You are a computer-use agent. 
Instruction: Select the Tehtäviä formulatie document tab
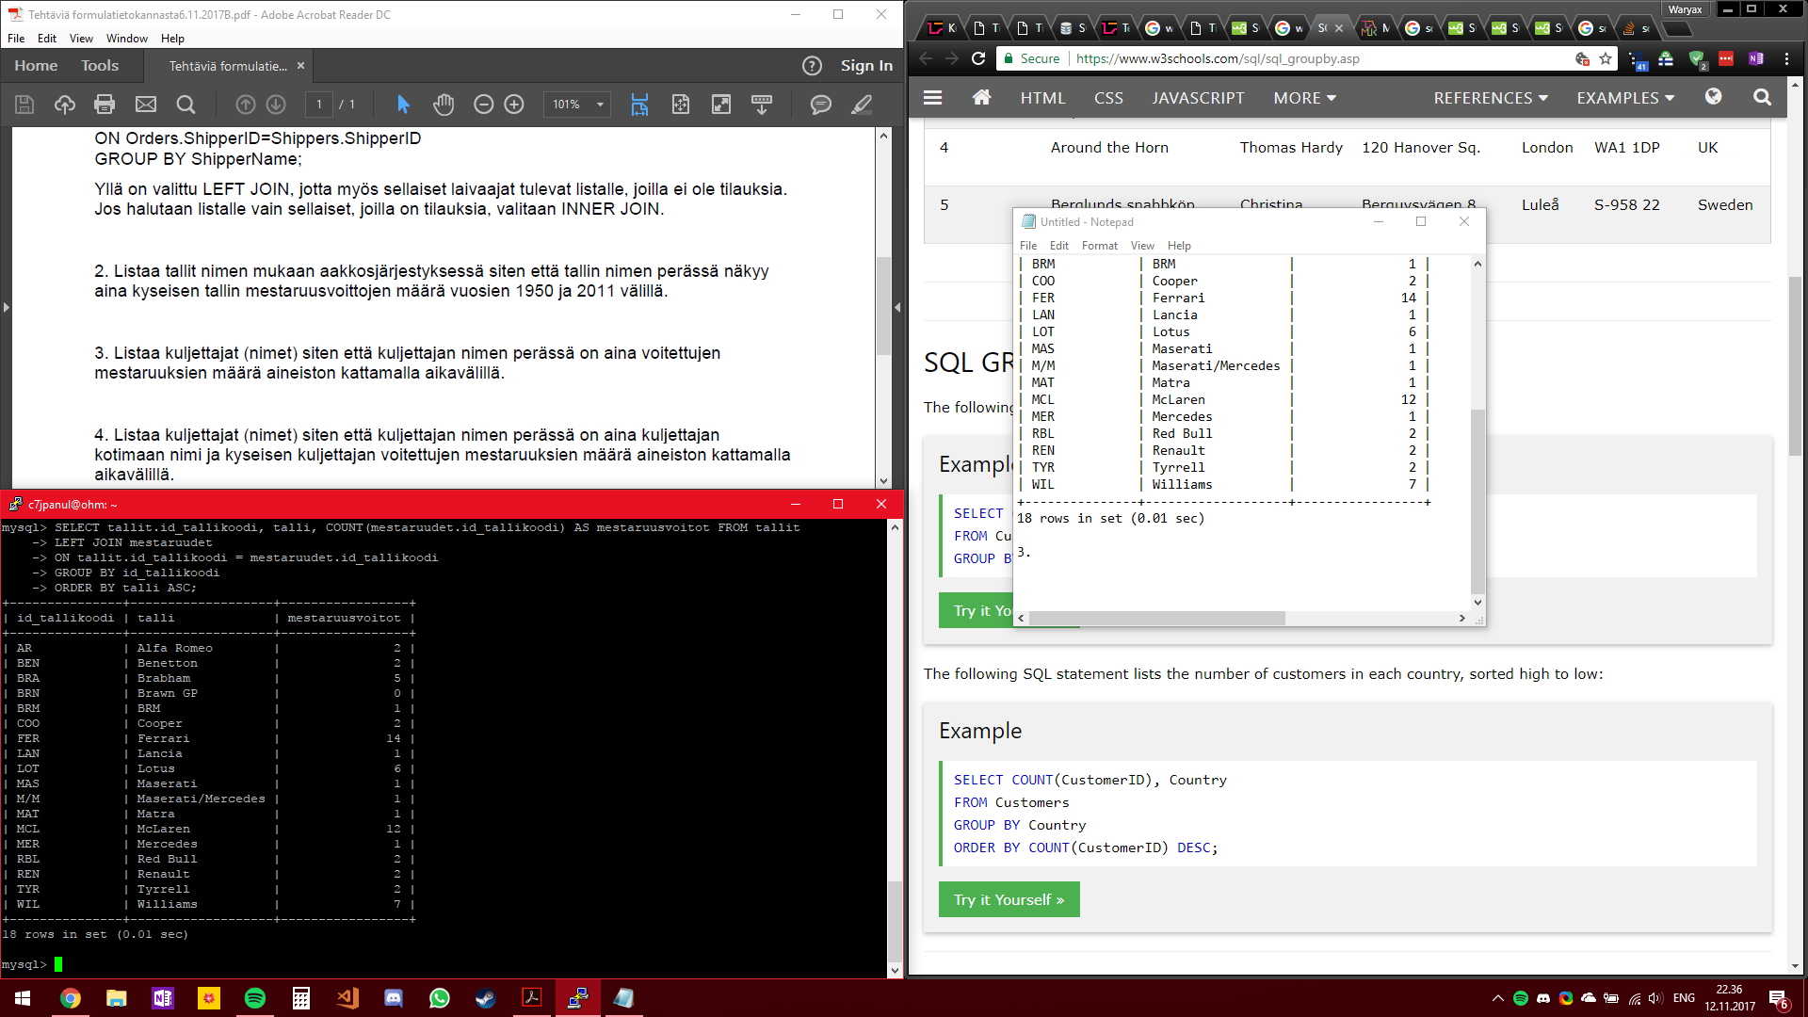[x=228, y=66]
